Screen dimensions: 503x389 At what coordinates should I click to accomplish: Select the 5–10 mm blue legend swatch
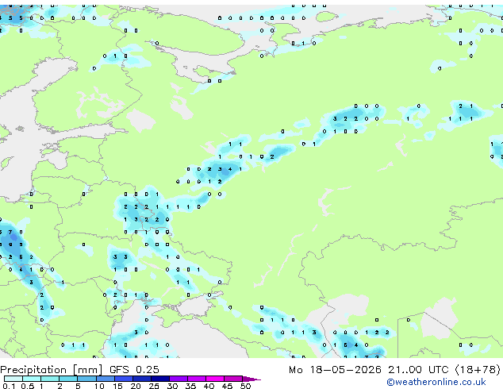[86, 379]
